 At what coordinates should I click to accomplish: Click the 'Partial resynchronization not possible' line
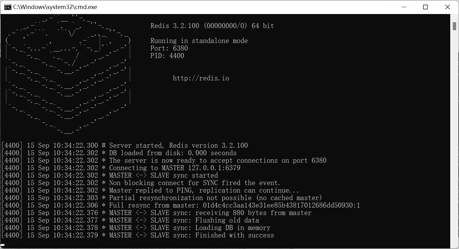[161, 198]
